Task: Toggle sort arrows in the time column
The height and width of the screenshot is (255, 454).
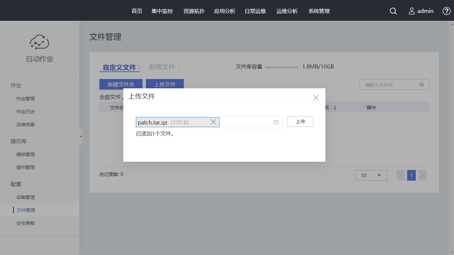Action: point(335,108)
